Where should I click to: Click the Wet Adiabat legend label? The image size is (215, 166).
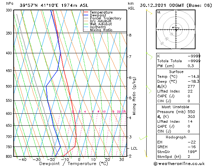(101, 24)
